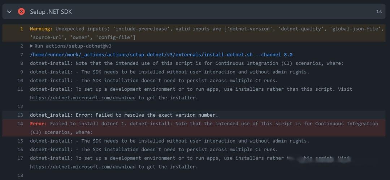The image size is (390, 180).
Task: Select blank log line number 12
Action: (x=20, y=107)
